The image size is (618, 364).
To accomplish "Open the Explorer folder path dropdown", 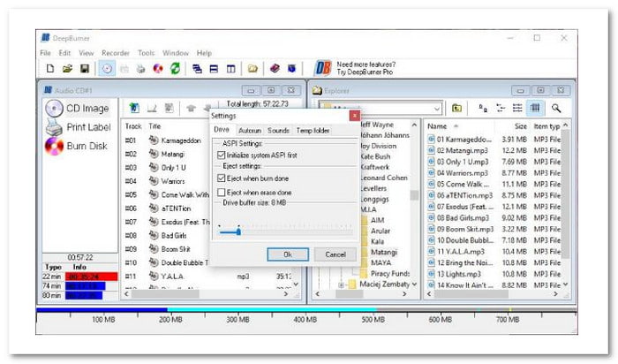I will [437, 108].
